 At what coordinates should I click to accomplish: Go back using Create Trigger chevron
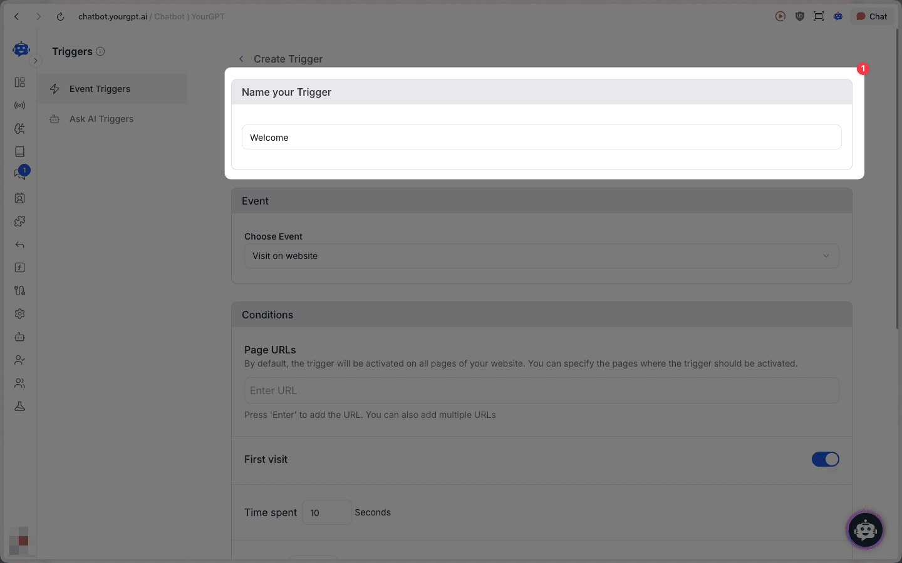241,59
